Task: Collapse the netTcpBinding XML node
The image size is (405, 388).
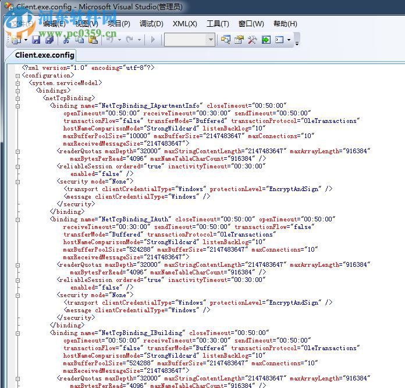Action: (17, 98)
